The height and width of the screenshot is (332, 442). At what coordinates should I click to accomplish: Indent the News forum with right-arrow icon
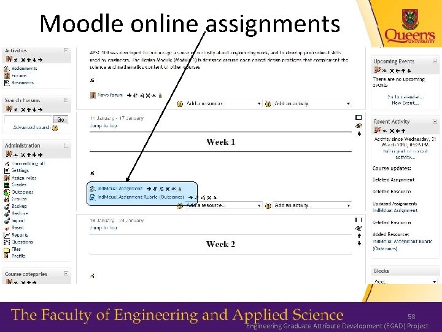click(129, 96)
